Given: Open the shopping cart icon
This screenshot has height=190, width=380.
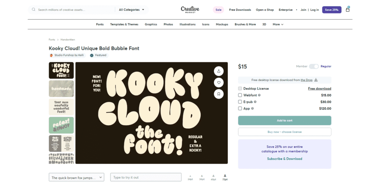Looking at the screenshot, I should (x=348, y=9).
